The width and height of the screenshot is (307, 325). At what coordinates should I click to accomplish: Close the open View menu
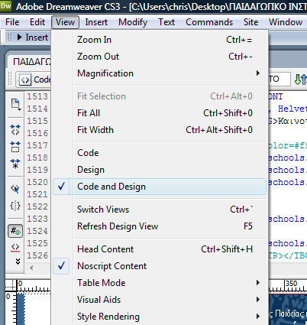click(65, 22)
